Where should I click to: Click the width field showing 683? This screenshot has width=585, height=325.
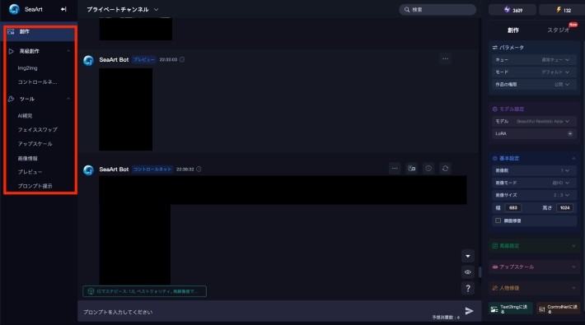coord(513,208)
